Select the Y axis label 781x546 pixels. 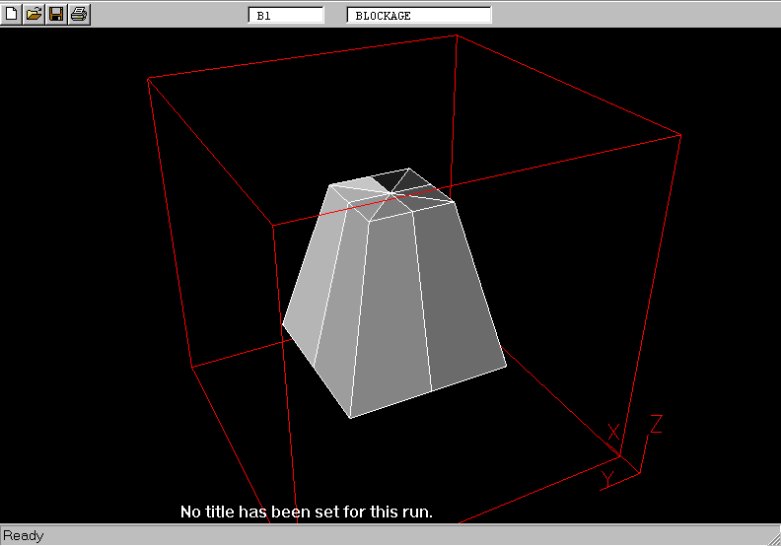[607, 479]
